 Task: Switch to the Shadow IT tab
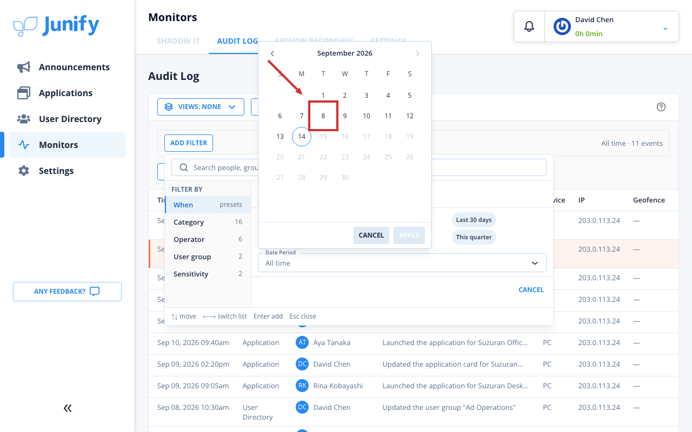coord(178,41)
